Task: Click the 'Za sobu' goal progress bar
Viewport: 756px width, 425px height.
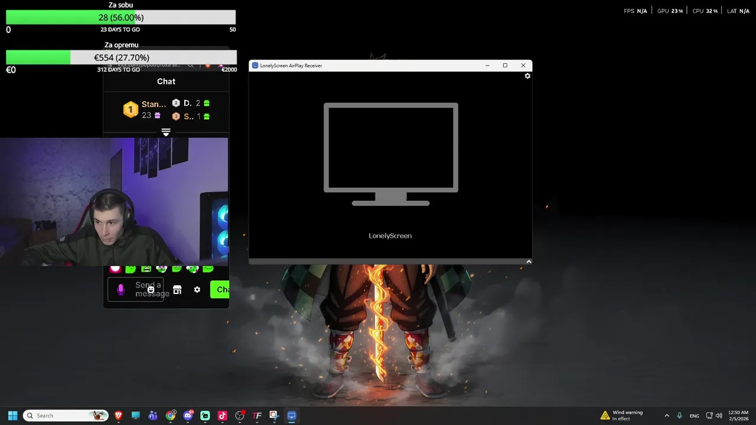Action: pyautogui.click(x=120, y=18)
